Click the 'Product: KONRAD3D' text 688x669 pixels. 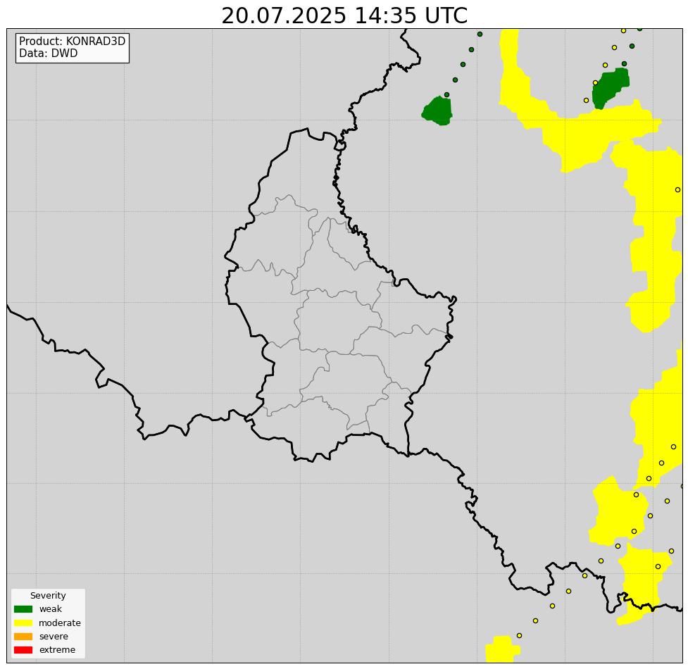73,42
